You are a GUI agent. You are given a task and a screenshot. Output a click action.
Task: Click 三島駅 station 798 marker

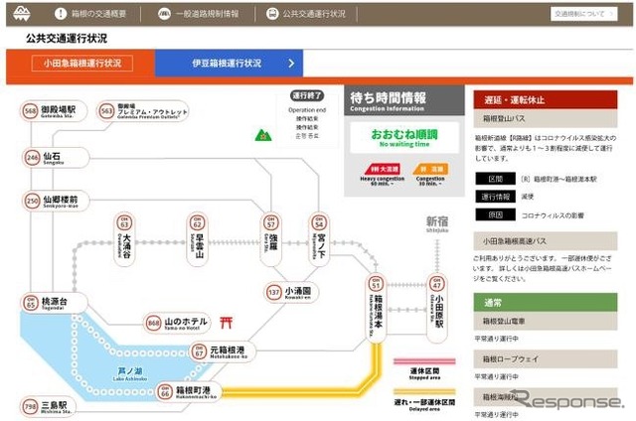(48, 406)
